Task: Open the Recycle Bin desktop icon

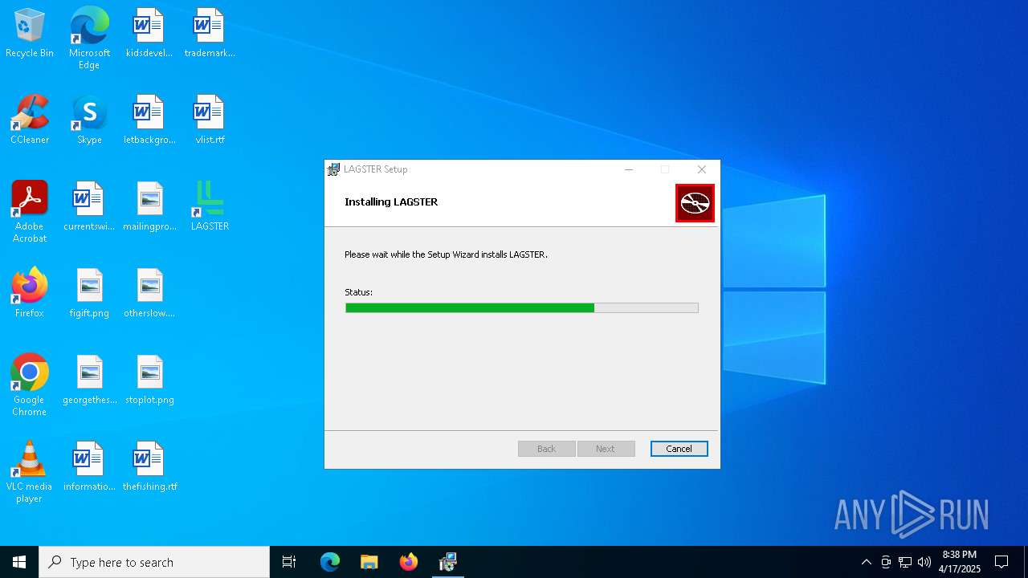Action: point(30,33)
